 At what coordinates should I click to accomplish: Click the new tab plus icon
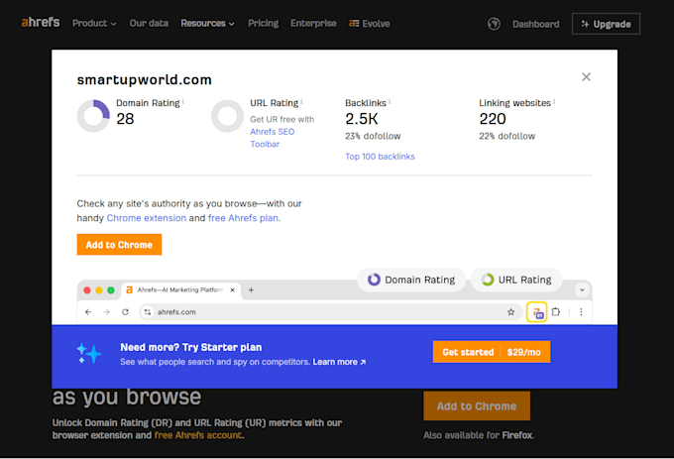251,290
